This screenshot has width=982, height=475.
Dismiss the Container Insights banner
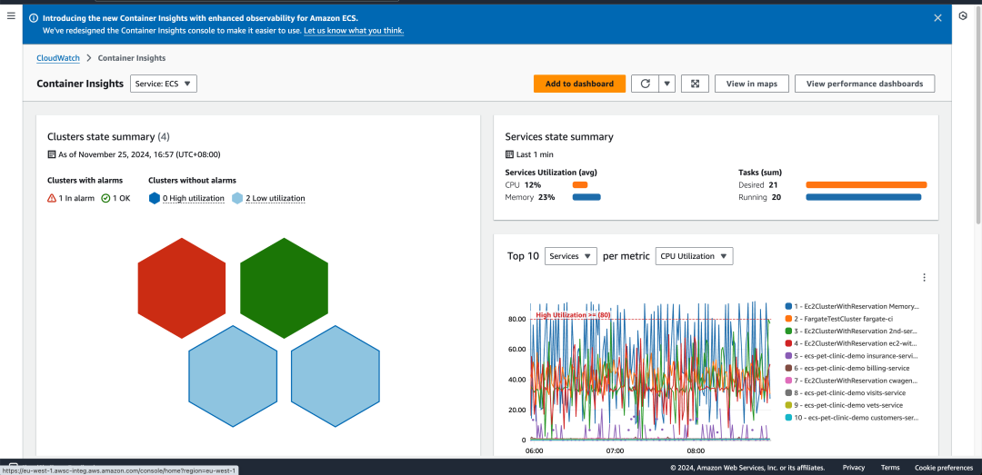pos(937,18)
